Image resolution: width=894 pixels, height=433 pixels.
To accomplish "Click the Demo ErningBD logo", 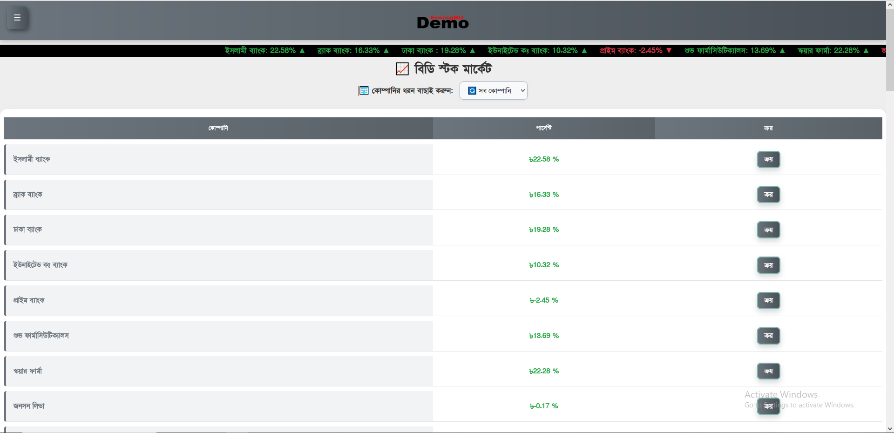I will [x=442, y=21].
